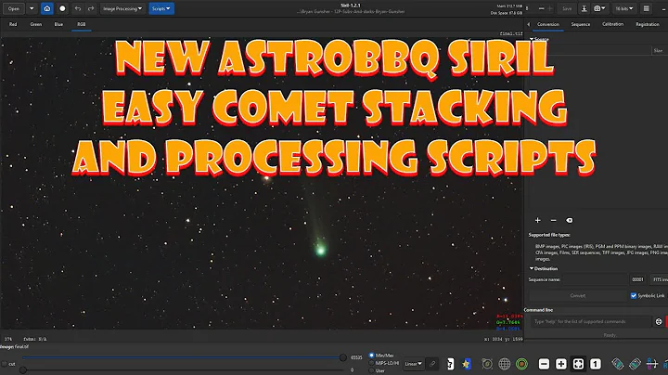Click the command line input field

click(591, 322)
